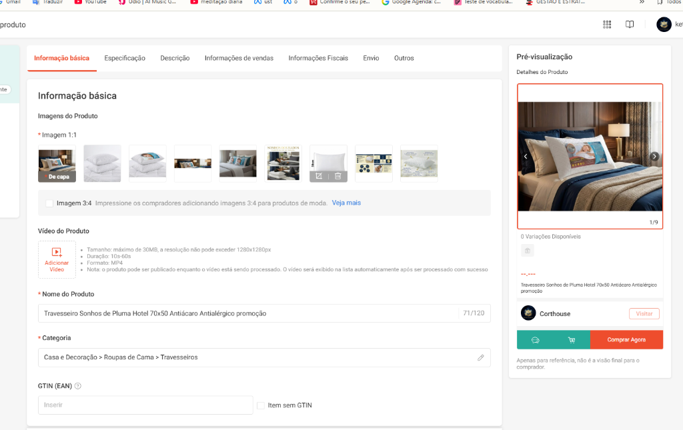The width and height of the screenshot is (683, 430).
Task: Edit category using the pencil icon
Action: click(x=480, y=357)
